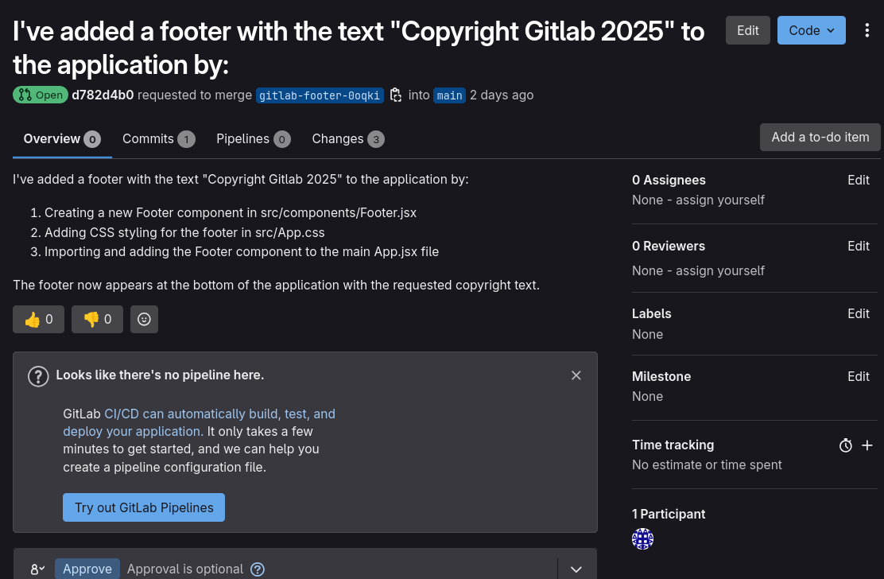Add thumbs down reaction
The image size is (884, 579).
97,319
